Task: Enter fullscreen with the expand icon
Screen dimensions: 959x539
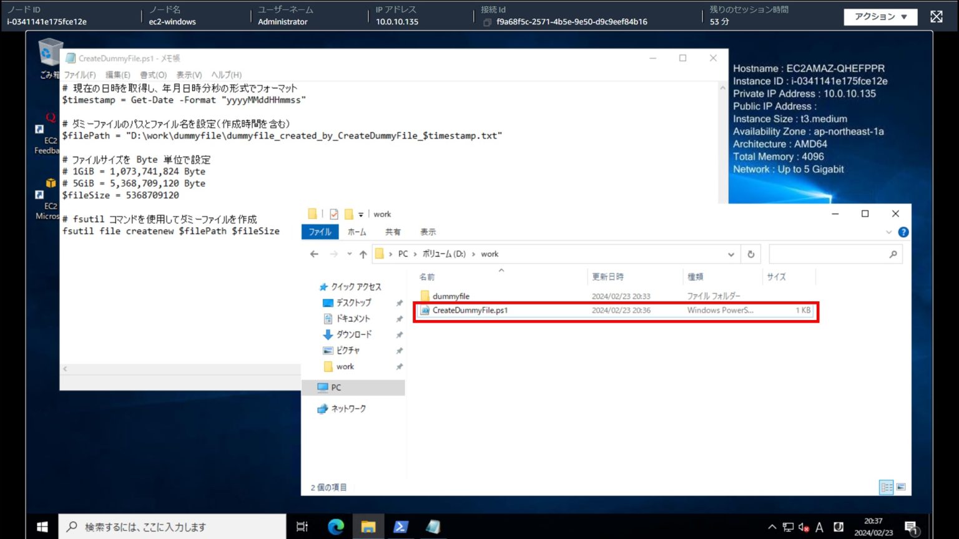Action: click(936, 16)
